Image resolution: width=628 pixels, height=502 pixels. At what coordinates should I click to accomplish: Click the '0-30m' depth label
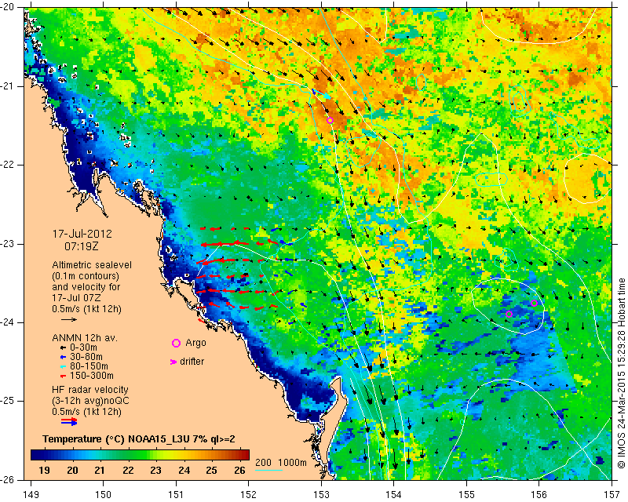(83, 347)
